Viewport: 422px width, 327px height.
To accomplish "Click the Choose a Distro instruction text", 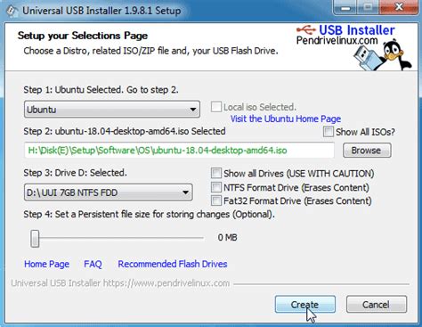I will [x=150, y=51].
